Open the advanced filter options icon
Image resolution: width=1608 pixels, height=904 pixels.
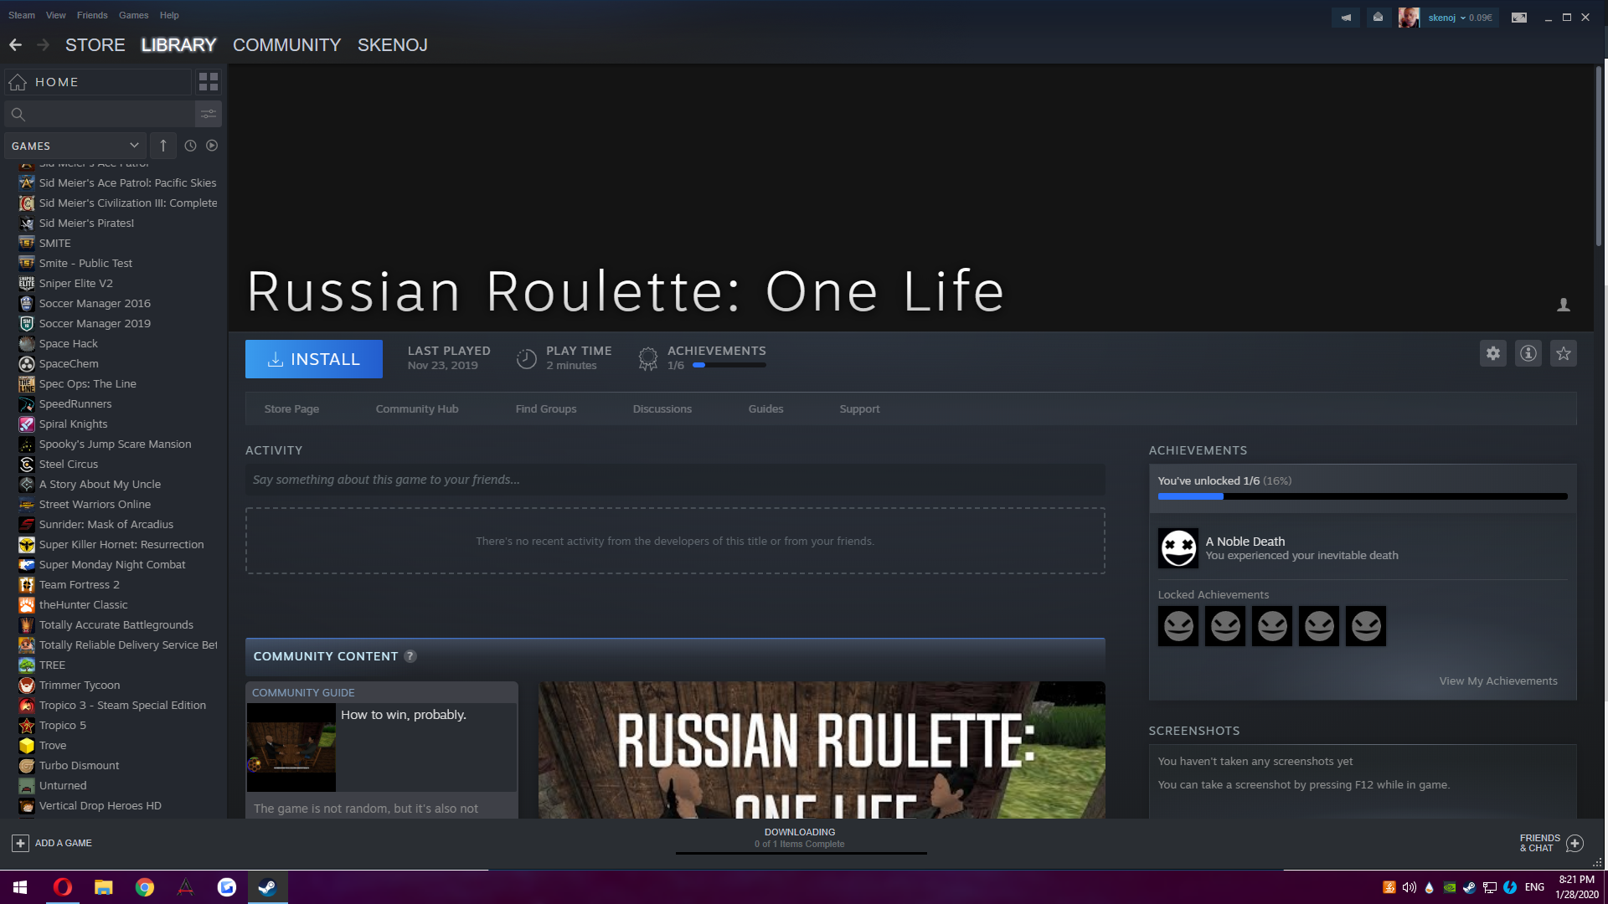[x=209, y=114]
